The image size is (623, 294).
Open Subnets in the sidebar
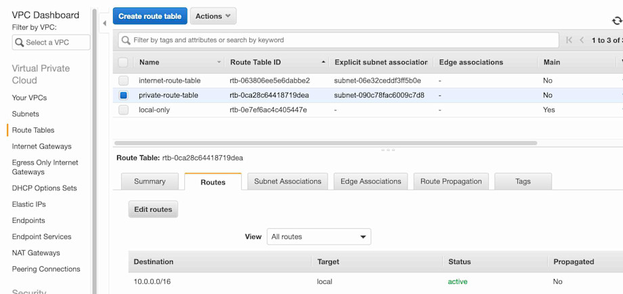[x=26, y=114]
